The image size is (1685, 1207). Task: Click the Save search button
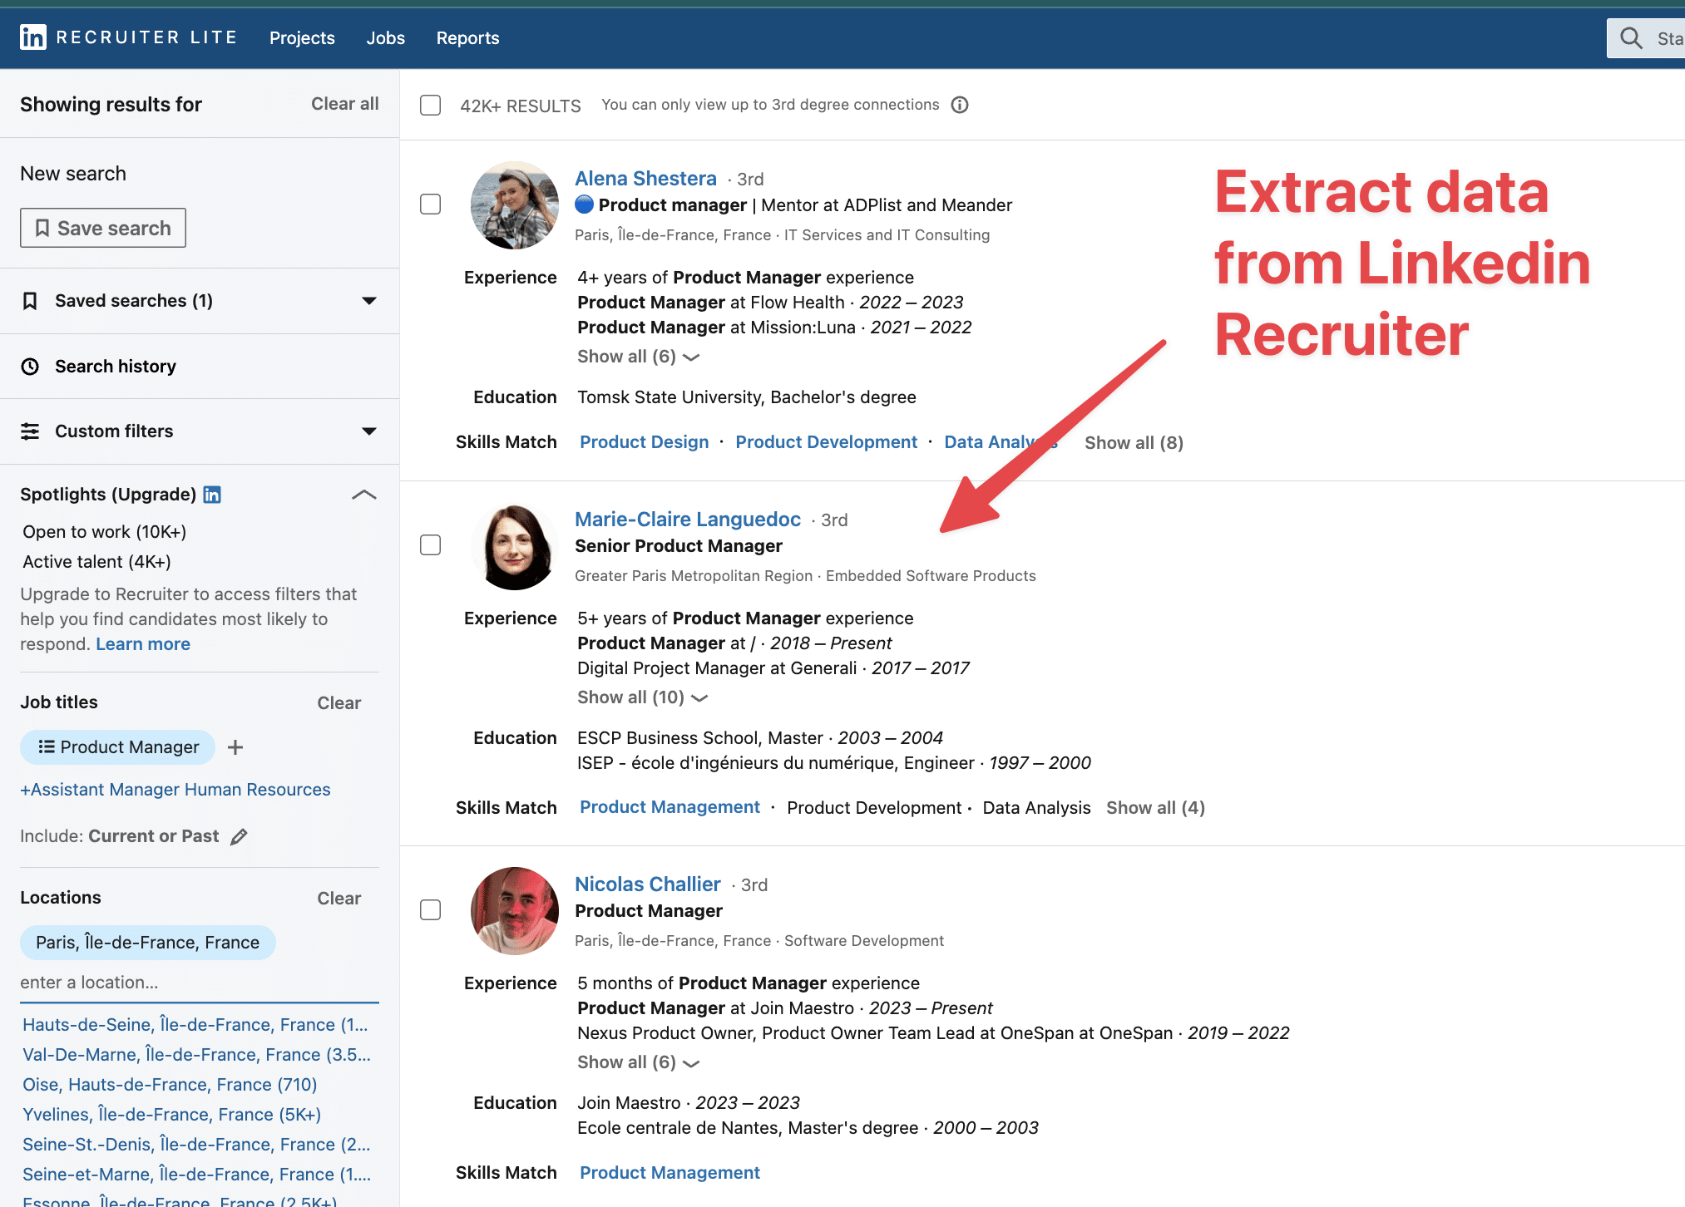tap(101, 227)
